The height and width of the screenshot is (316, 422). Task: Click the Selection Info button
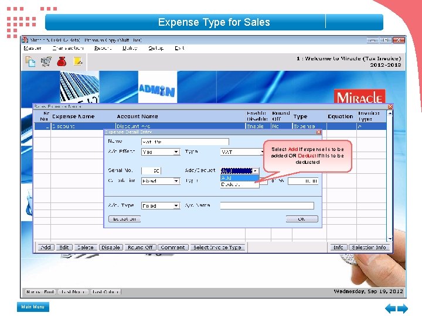369,248
